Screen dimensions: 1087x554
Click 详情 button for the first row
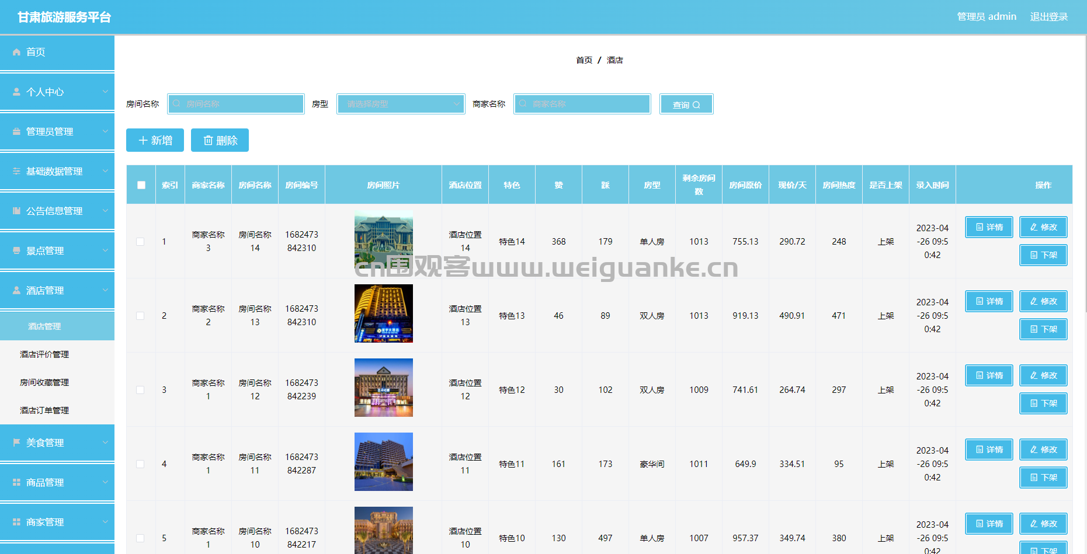989,227
